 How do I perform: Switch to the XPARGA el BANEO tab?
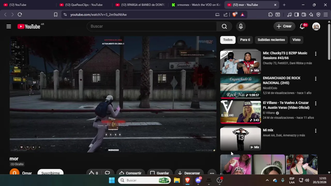click(x=140, y=5)
